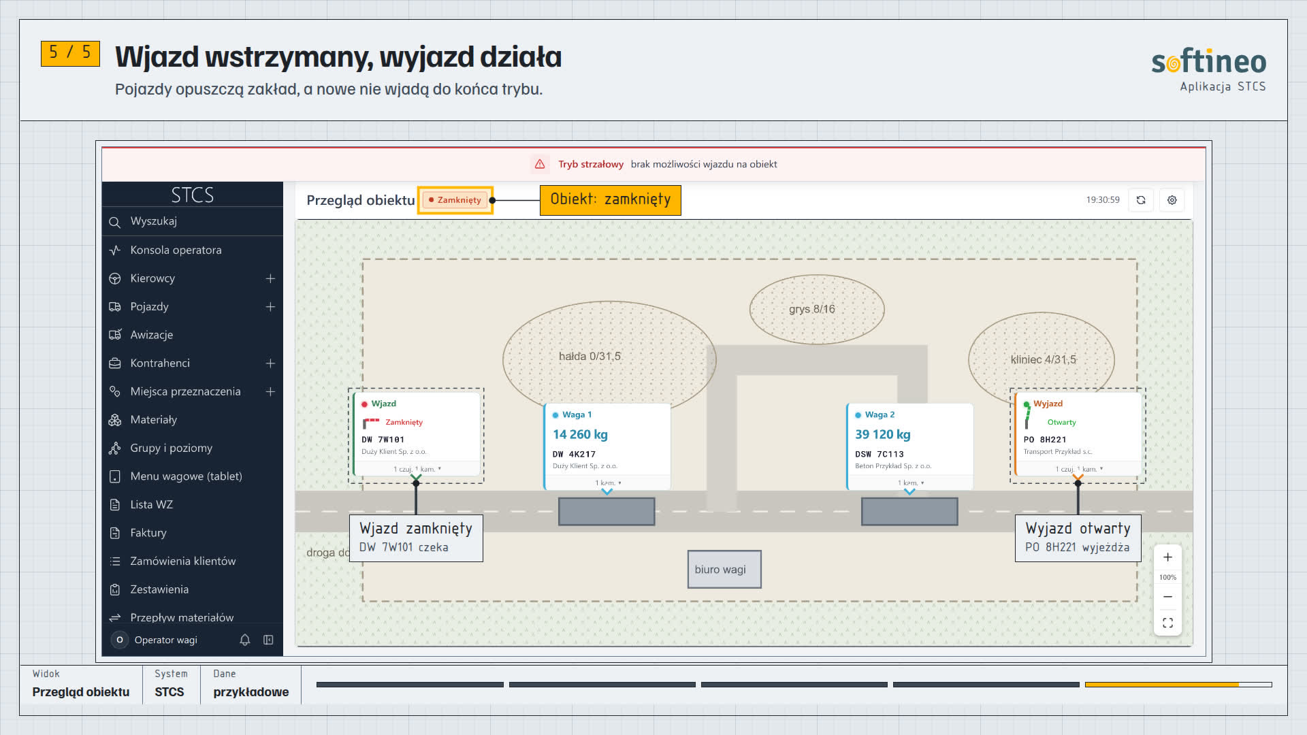
Task: Click the Operator wagi avatar
Action: click(120, 640)
